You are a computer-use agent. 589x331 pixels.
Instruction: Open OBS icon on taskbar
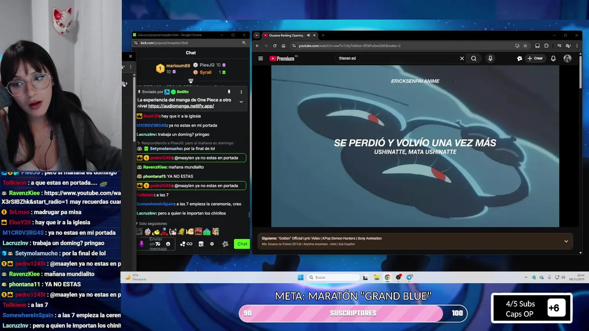pyautogui.click(x=398, y=277)
